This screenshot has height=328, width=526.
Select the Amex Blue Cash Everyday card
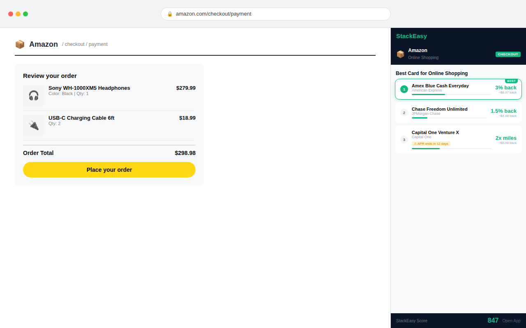tap(458, 89)
